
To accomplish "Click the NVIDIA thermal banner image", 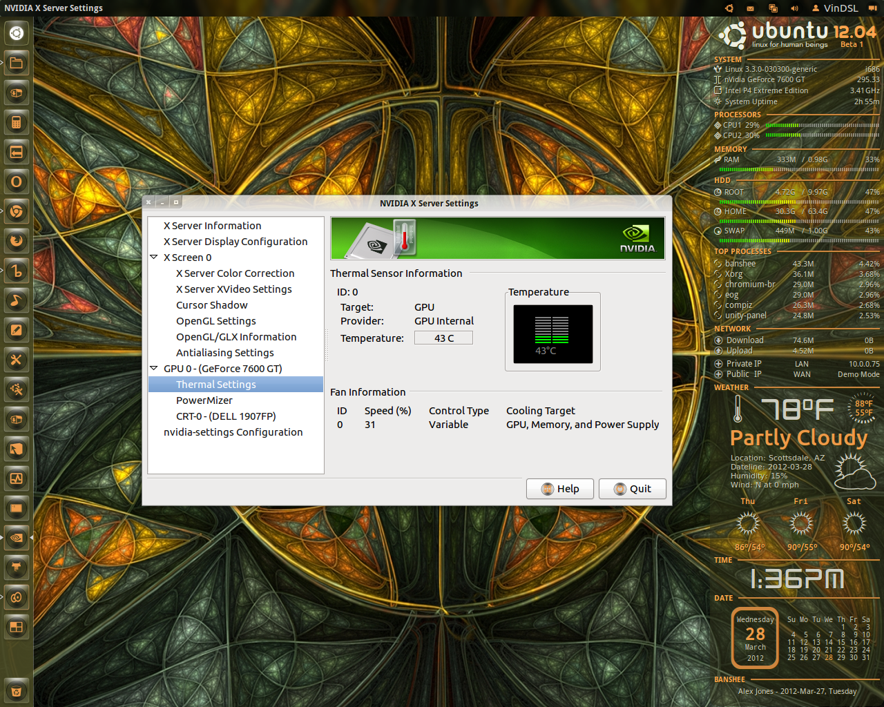I will (x=497, y=238).
